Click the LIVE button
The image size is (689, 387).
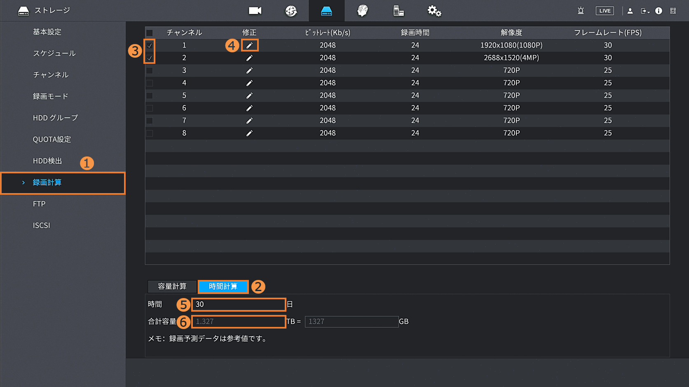pos(605,11)
